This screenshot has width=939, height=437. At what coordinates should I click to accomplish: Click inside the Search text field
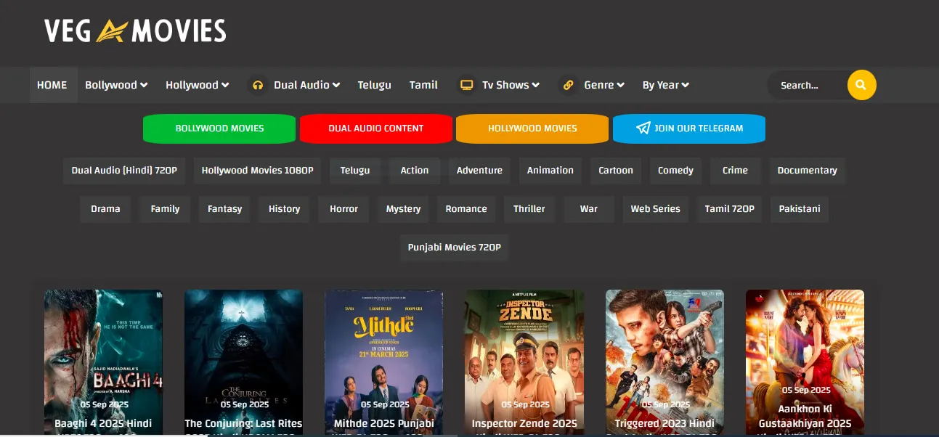pos(806,85)
